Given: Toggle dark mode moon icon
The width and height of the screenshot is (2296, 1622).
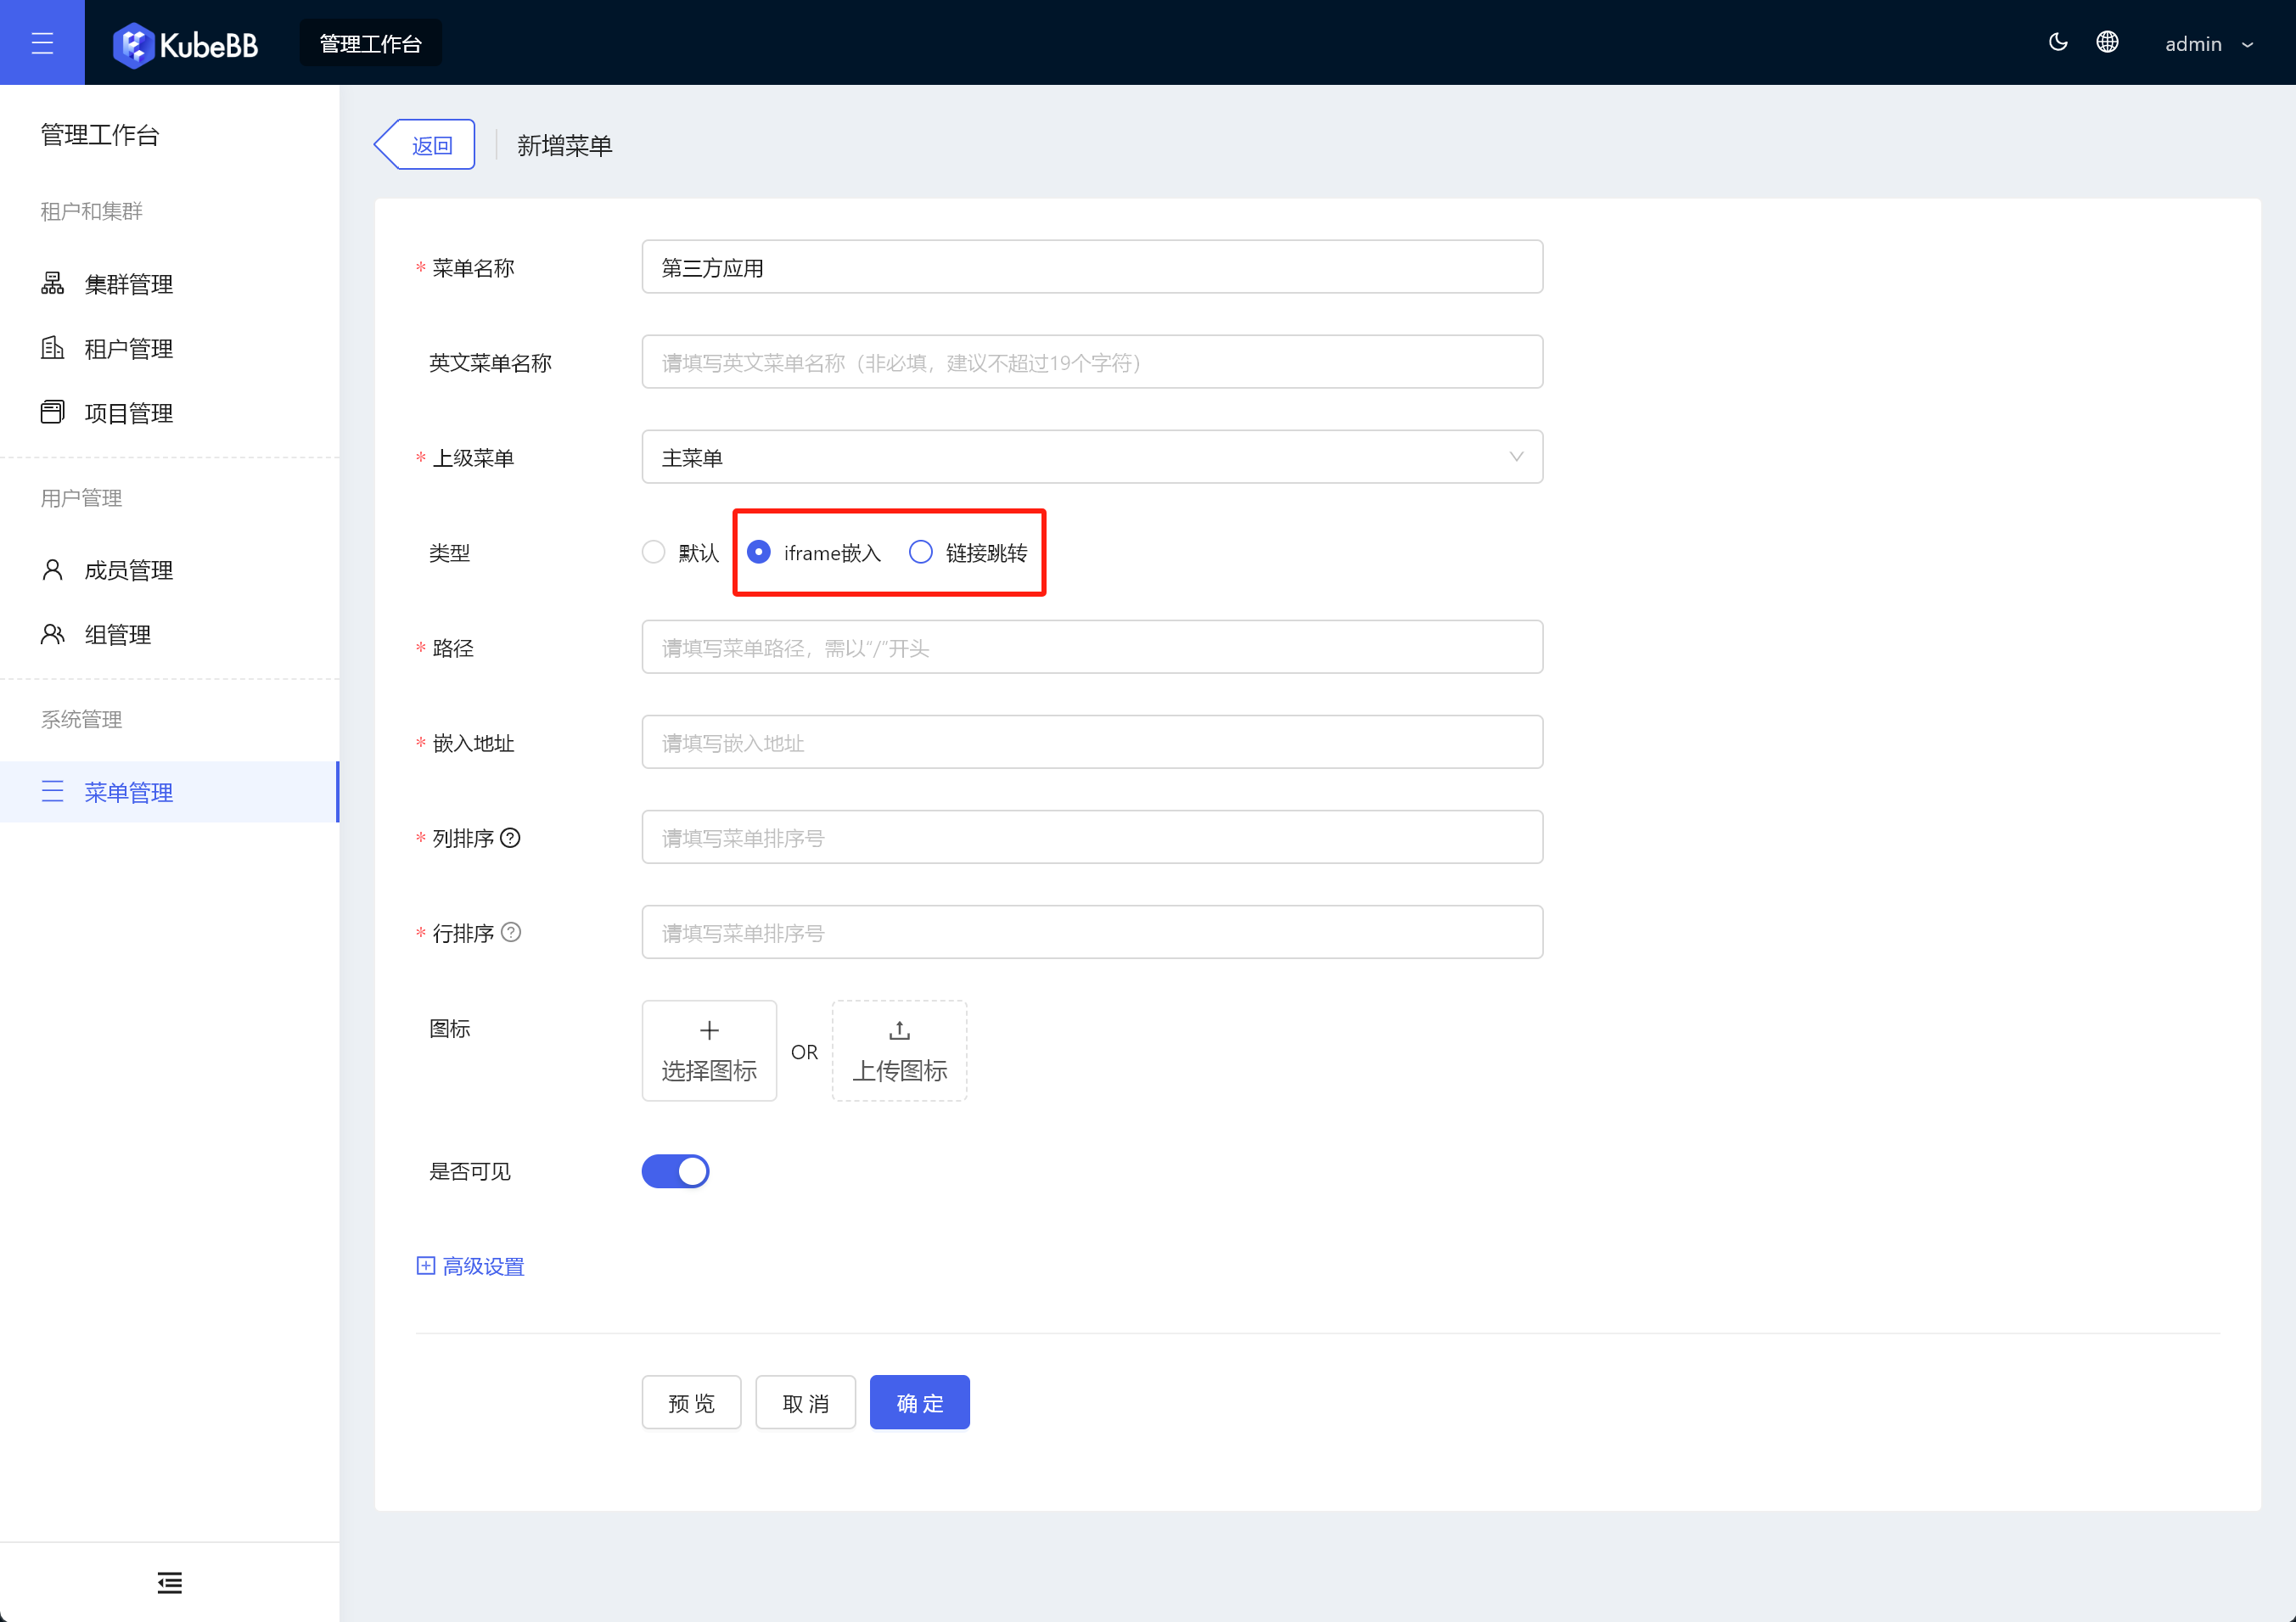Looking at the screenshot, I should click(x=2058, y=42).
